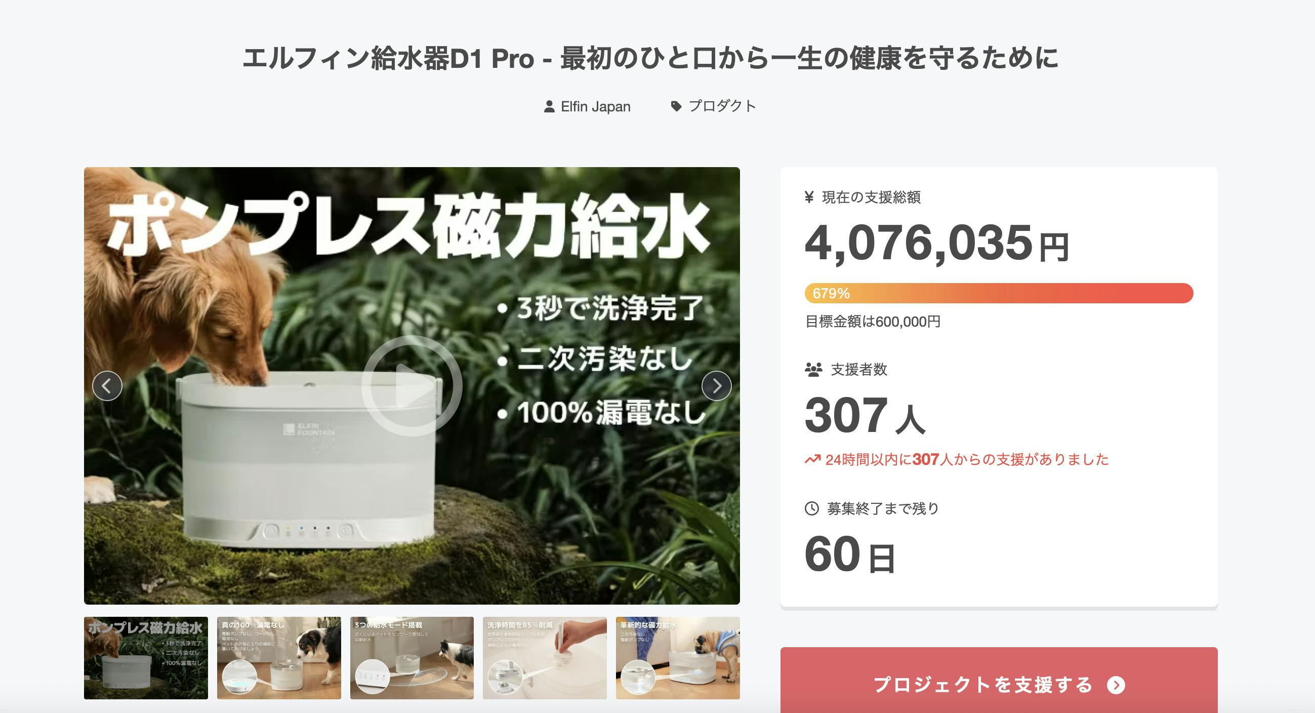The height and width of the screenshot is (713, 1315).
Task: Advance to next carousel image
Action: tap(716, 385)
